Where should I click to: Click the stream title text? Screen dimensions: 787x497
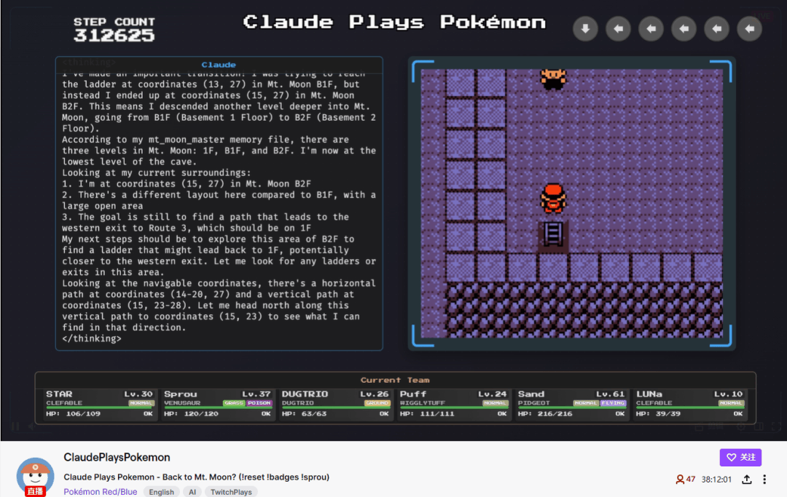click(x=196, y=477)
